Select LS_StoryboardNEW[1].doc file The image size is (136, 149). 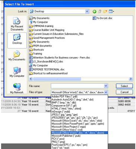coord(46,61)
